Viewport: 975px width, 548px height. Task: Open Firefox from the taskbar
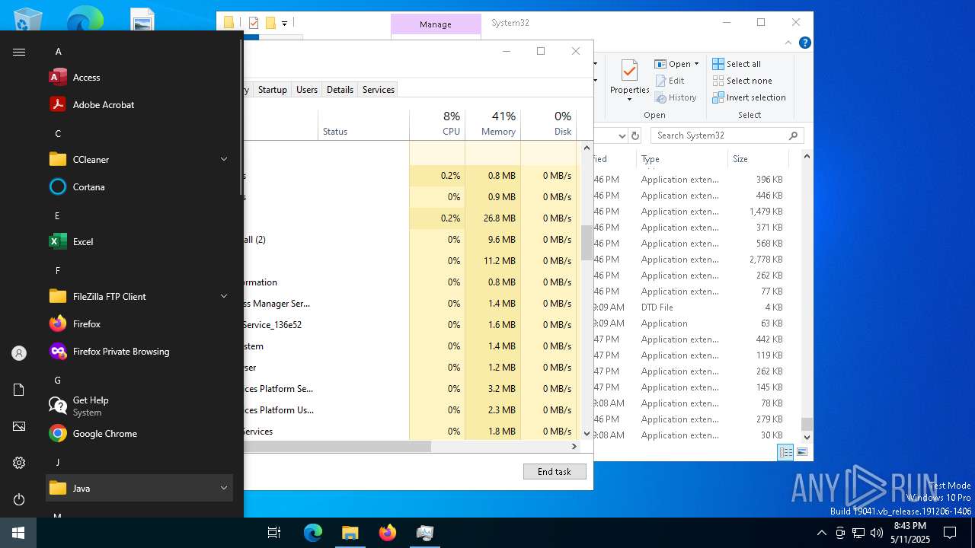pos(387,533)
